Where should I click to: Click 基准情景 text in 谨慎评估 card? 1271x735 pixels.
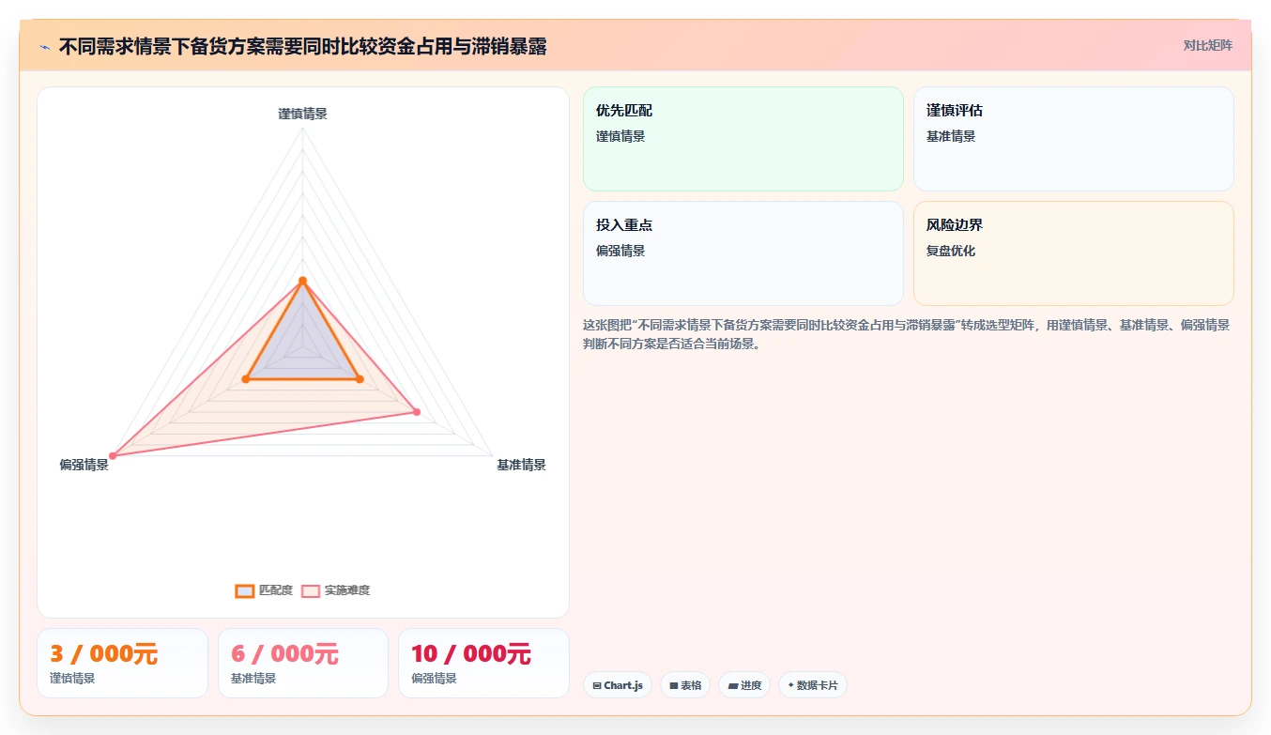pos(951,136)
